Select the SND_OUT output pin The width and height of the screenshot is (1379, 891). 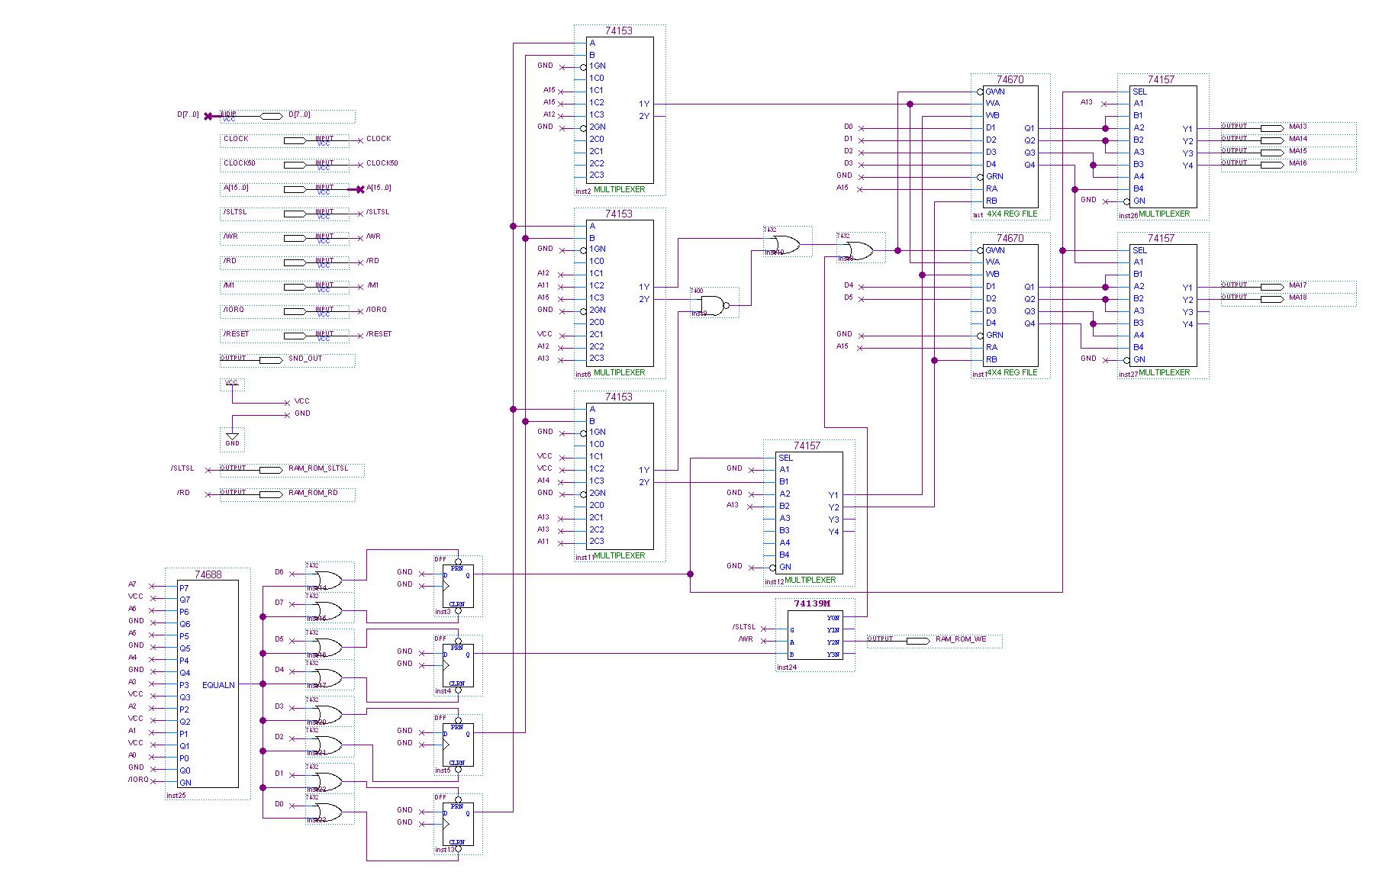click(x=287, y=360)
